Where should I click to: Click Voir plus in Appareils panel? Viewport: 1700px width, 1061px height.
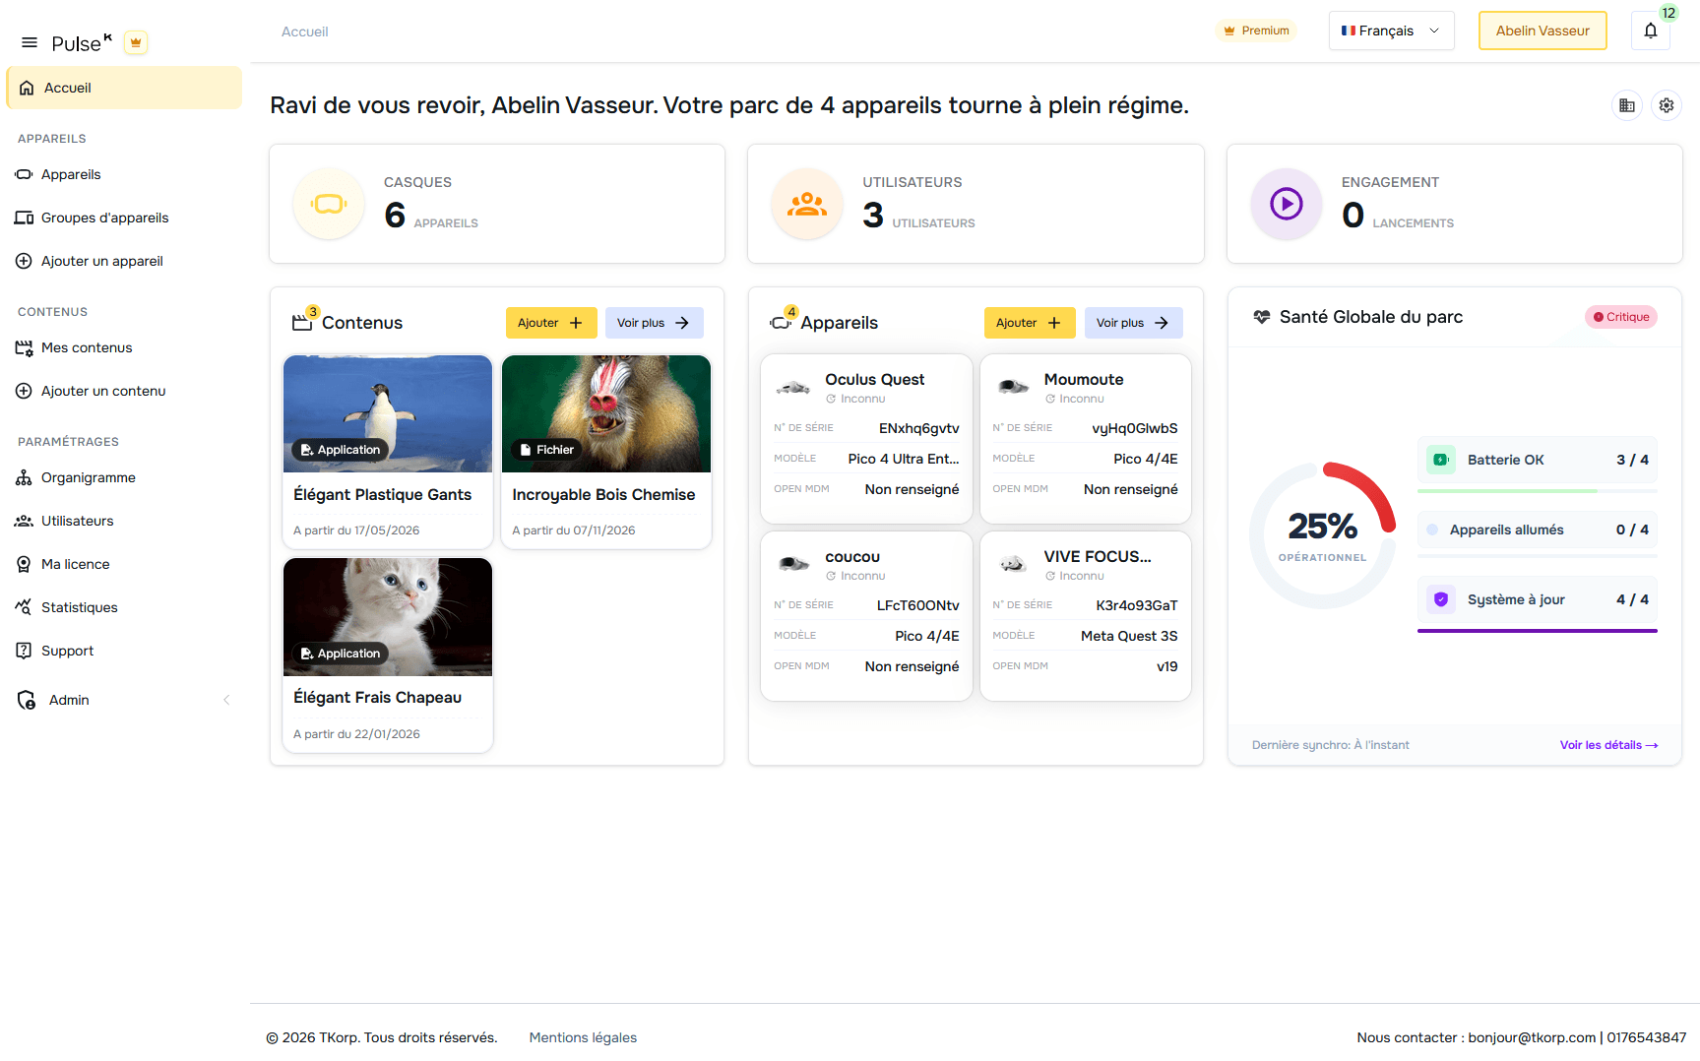(x=1132, y=323)
